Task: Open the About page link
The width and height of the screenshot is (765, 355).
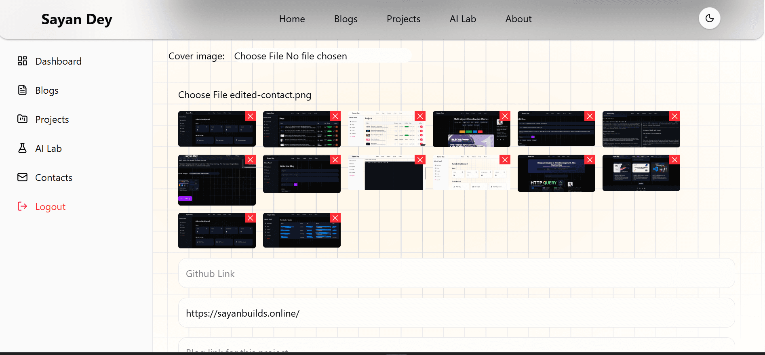Action: click(x=518, y=19)
